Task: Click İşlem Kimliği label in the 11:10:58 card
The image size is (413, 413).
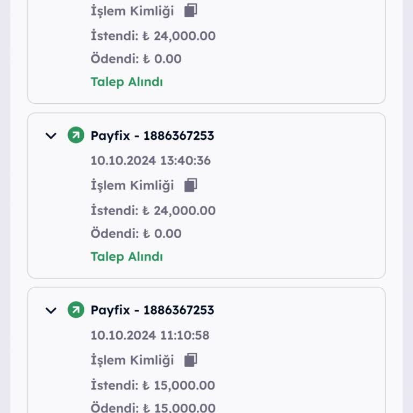Action: click(x=132, y=360)
